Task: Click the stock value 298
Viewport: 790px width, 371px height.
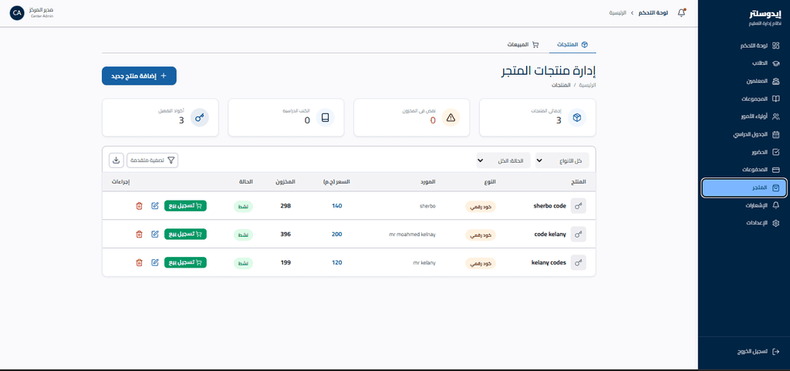Action: click(285, 206)
